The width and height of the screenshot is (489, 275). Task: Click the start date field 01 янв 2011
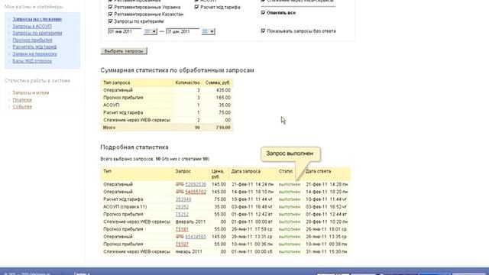(125, 31)
